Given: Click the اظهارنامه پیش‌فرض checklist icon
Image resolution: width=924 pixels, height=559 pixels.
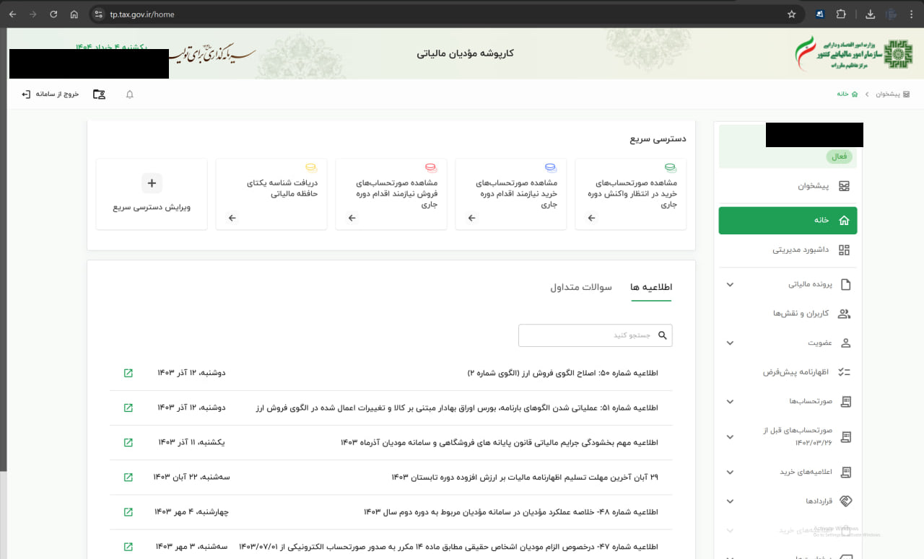Looking at the screenshot, I should 845,372.
